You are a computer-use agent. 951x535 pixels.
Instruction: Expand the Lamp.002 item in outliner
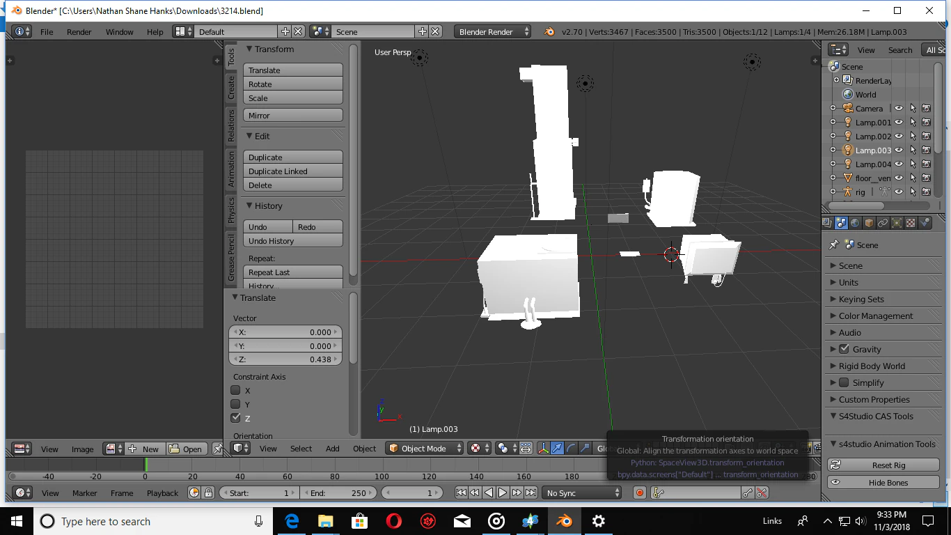coord(833,137)
